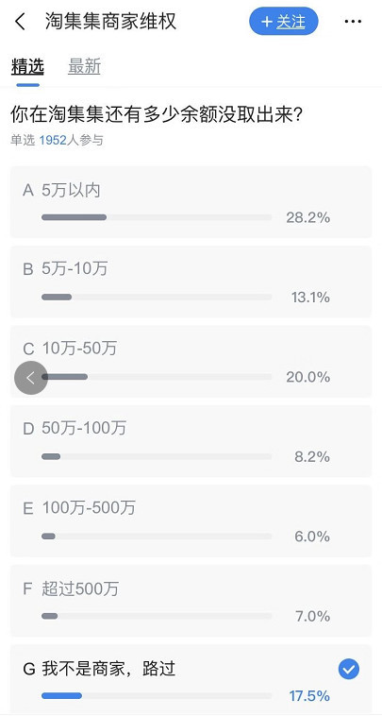Open the 1952 participants count

[x=53, y=140]
